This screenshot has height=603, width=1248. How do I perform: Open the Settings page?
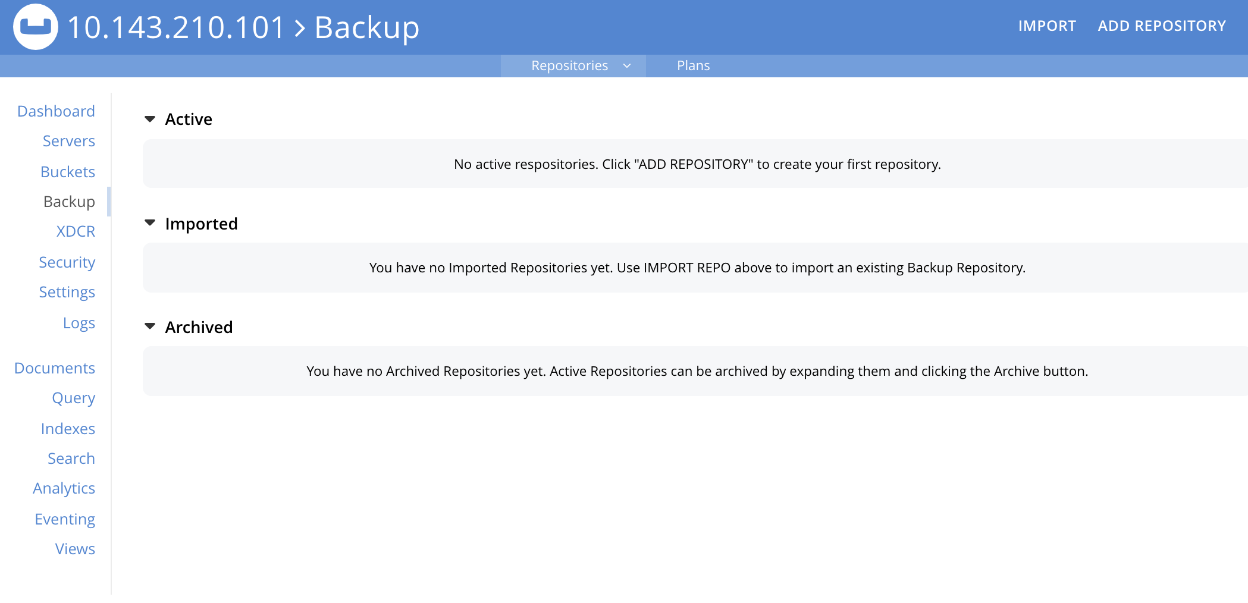[67, 292]
